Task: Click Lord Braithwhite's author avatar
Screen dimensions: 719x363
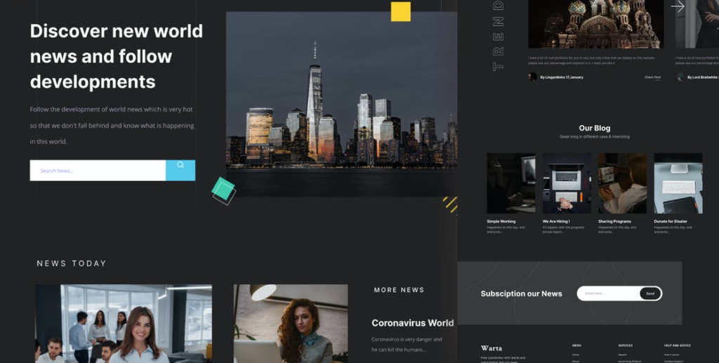Action: click(680, 77)
